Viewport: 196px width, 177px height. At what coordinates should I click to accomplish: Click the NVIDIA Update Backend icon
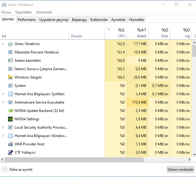coord(10,111)
